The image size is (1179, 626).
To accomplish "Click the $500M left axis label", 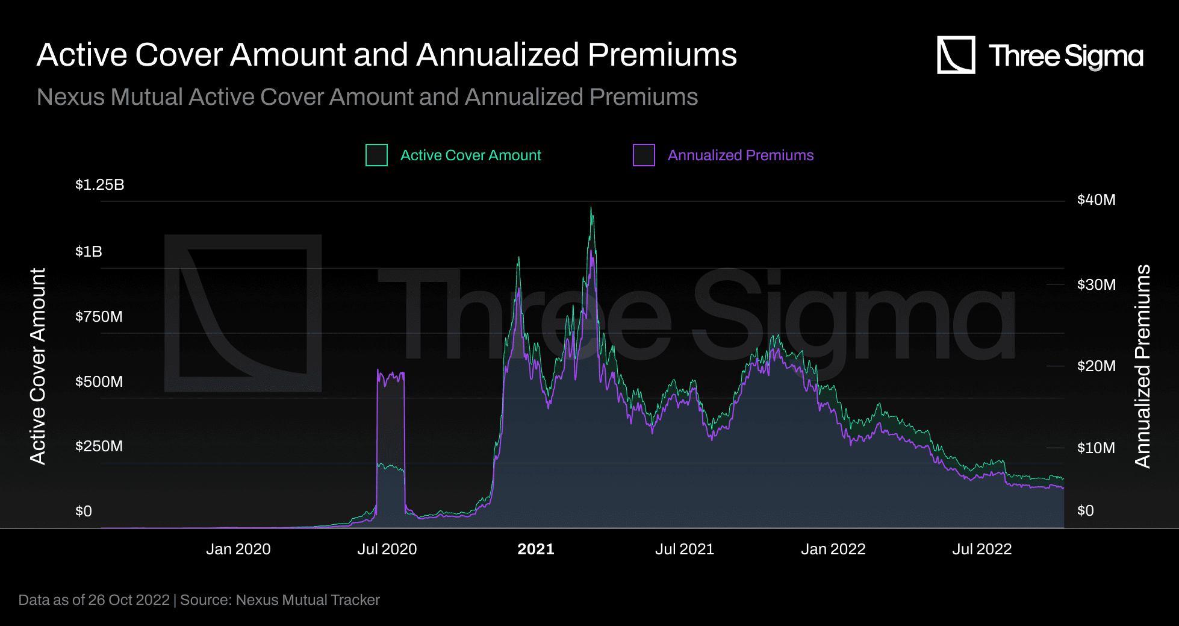I will [99, 382].
